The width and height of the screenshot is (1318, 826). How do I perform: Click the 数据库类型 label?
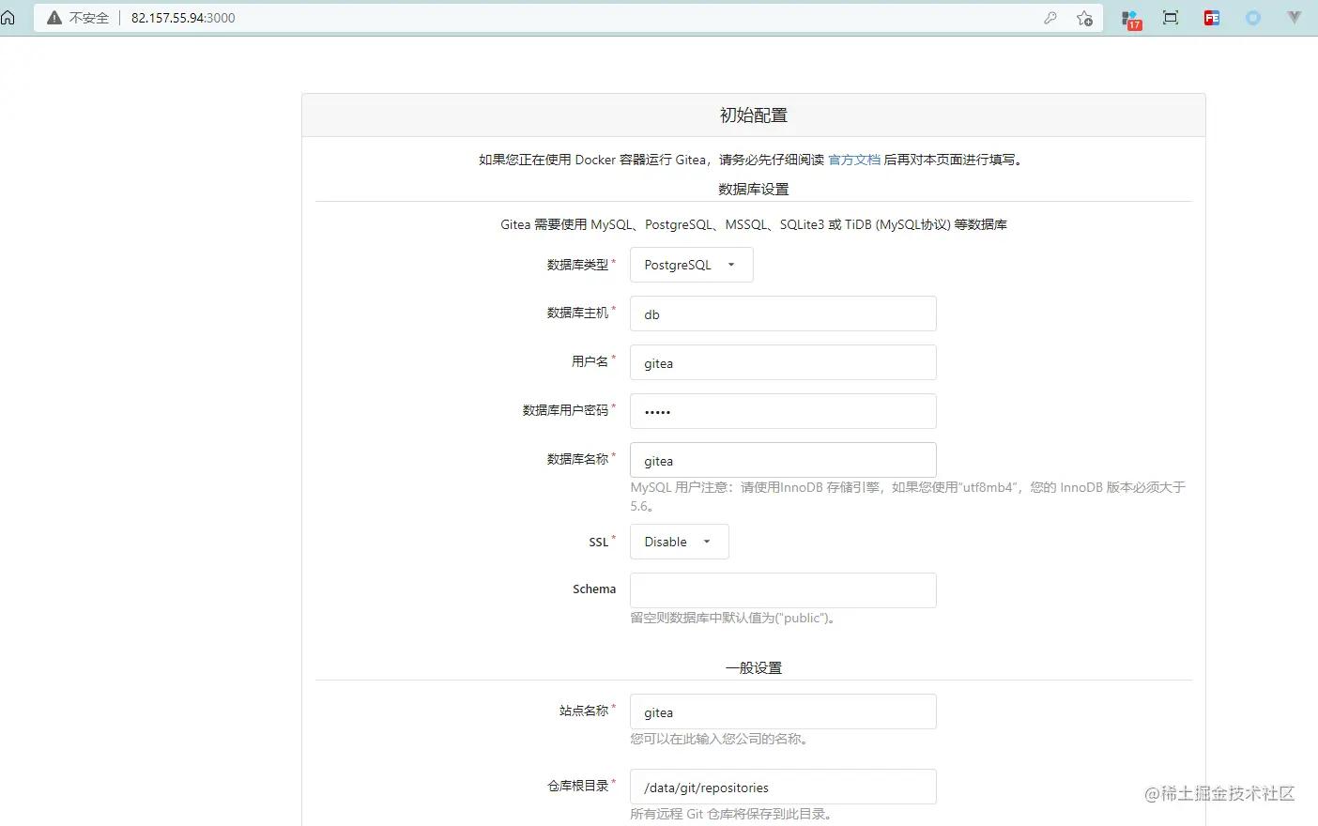point(577,265)
